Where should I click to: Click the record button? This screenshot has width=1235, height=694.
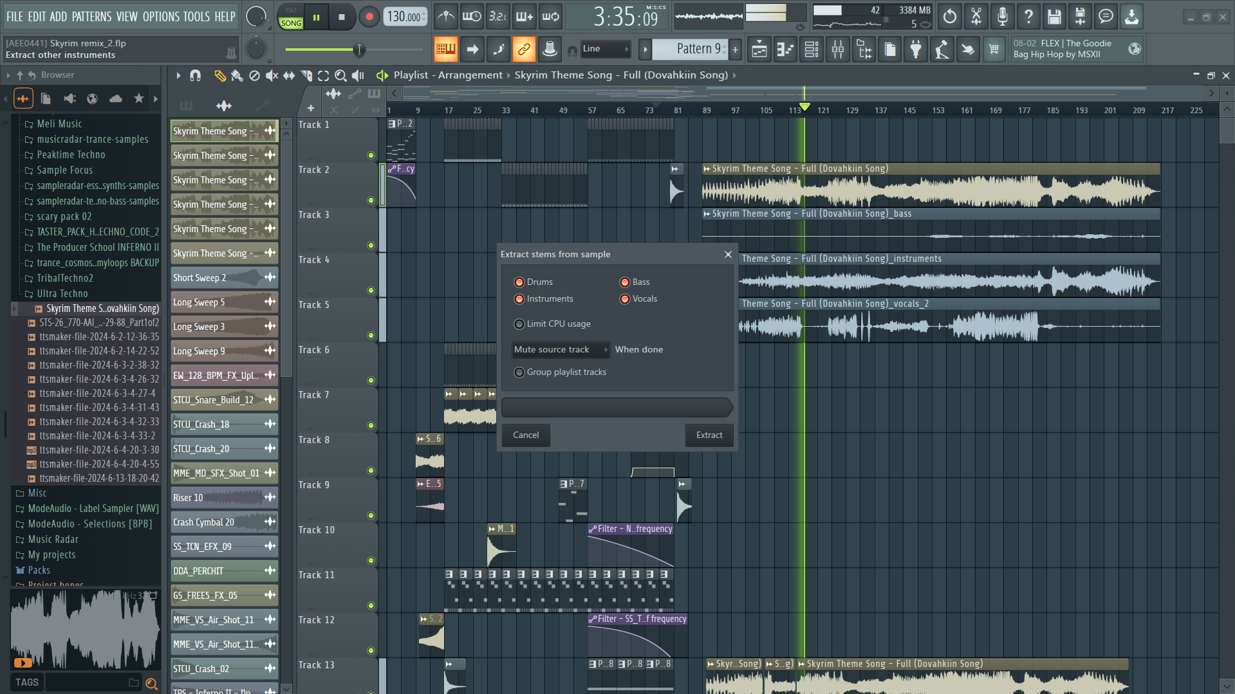click(x=369, y=17)
